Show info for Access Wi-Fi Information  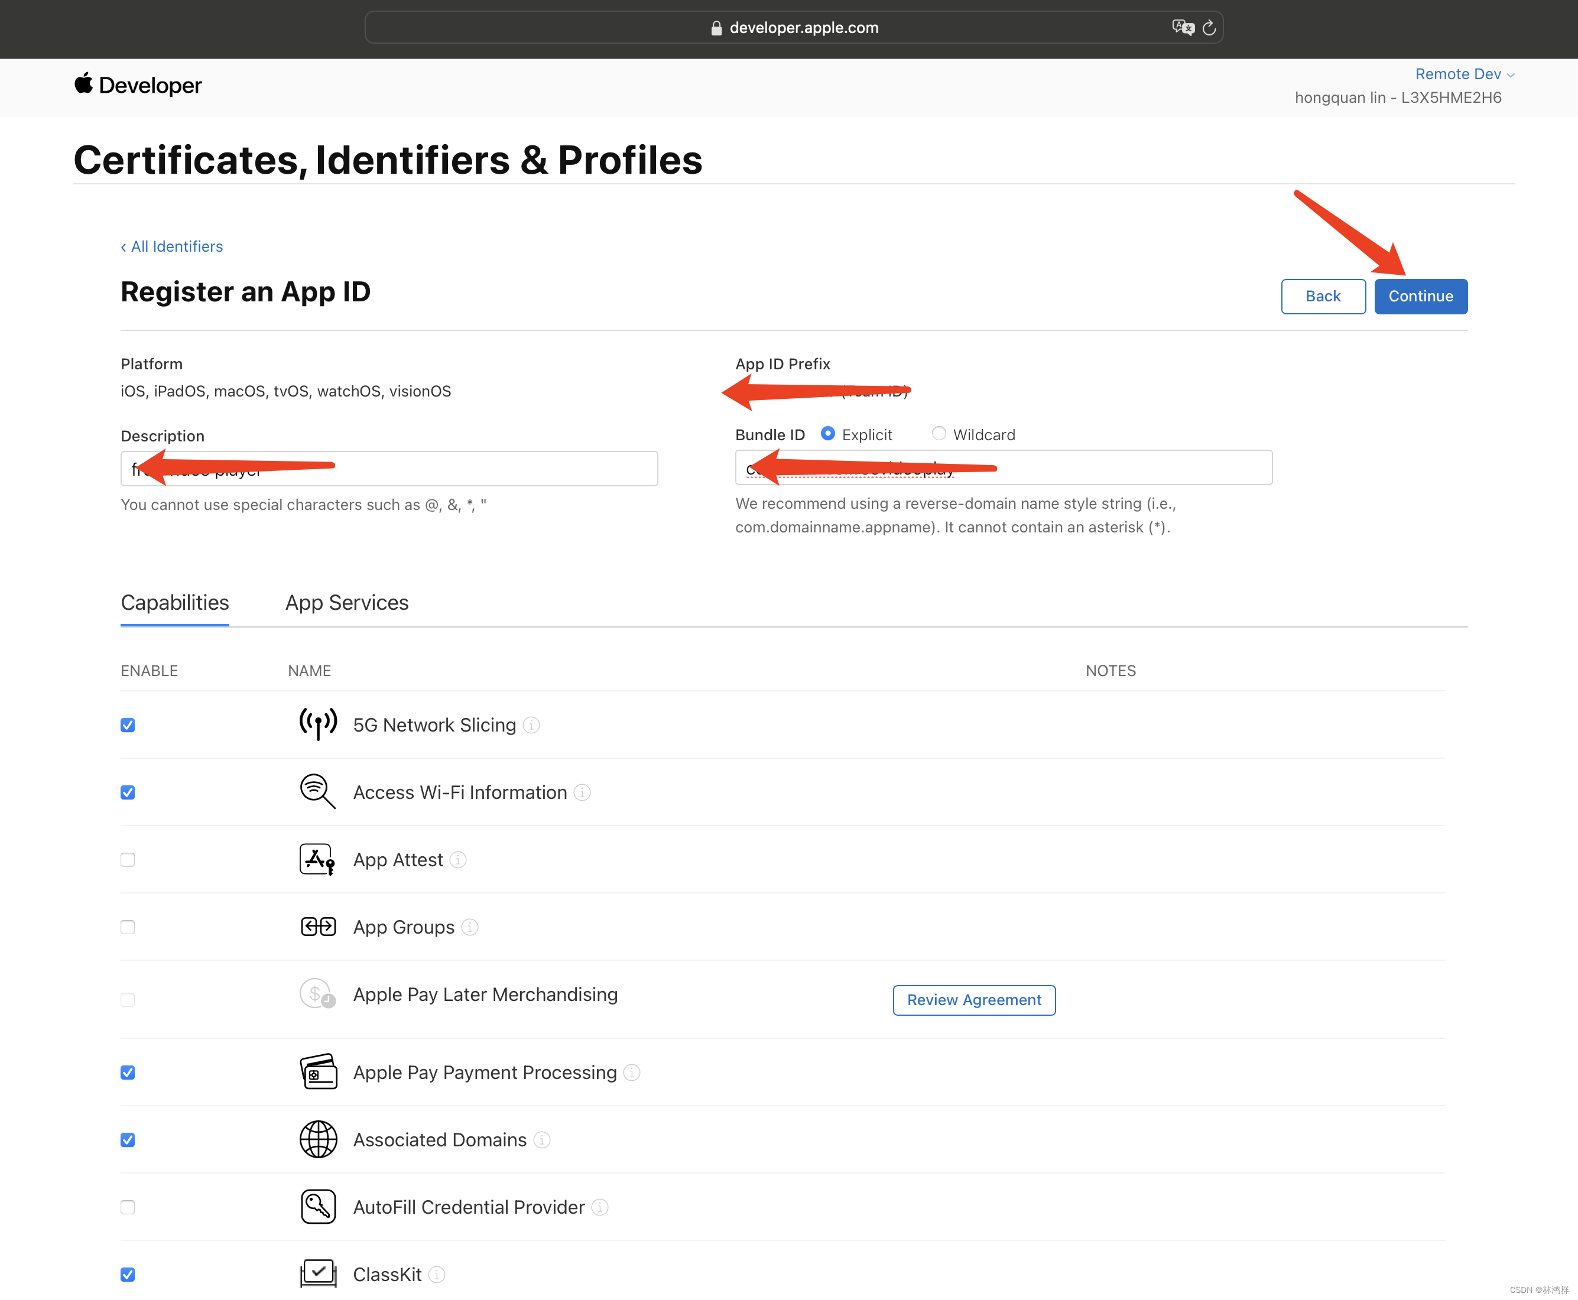click(582, 792)
